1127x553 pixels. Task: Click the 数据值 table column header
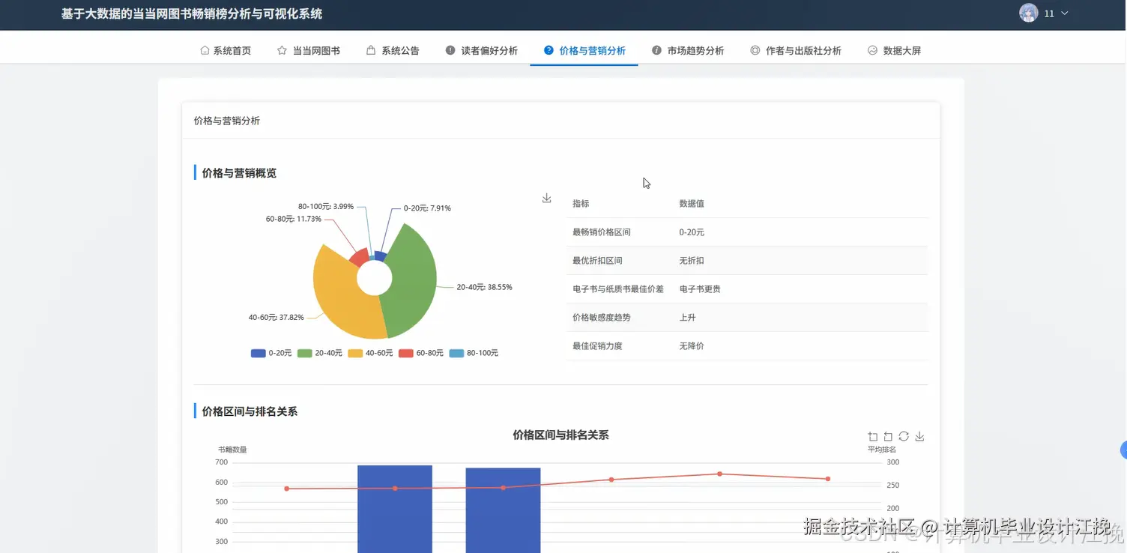(x=692, y=204)
